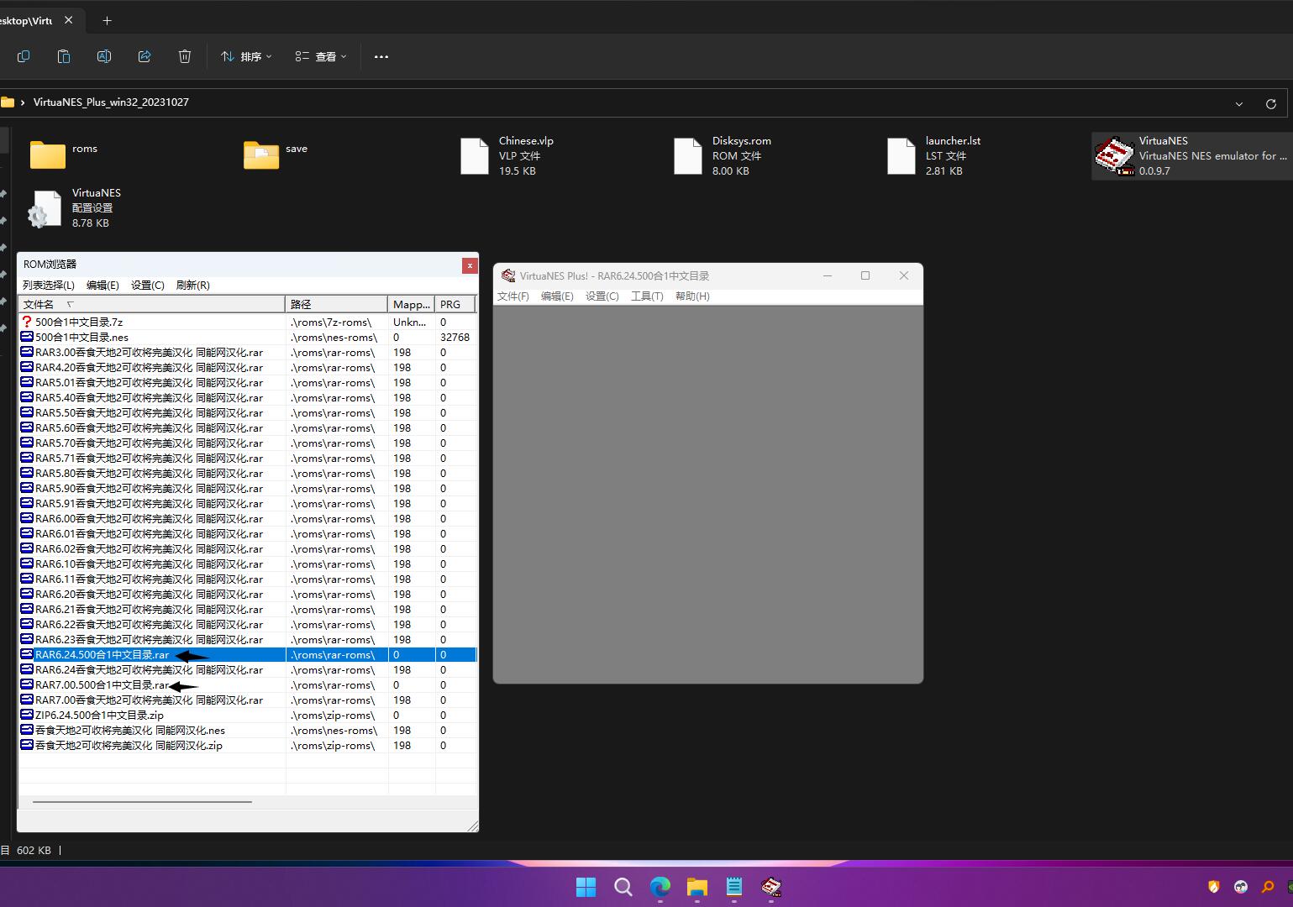Viewport: 1293px width, 907px height.
Task: Click the 602 KB status bar text
Action: pos(34,851)
